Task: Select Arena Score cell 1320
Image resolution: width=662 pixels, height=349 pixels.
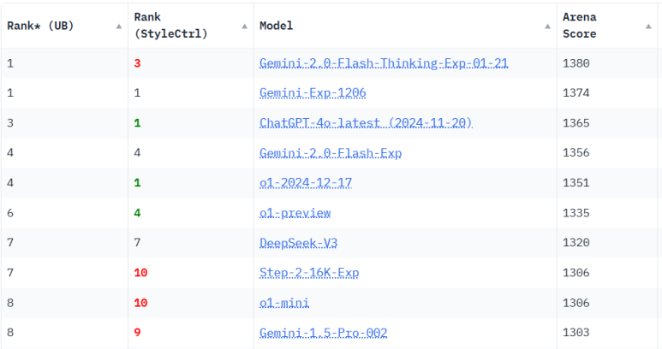Action: (576, 242)
